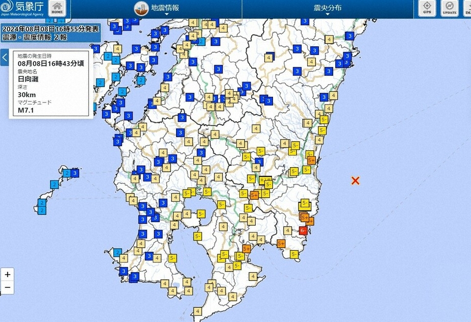Viewport: 471px width, 322px height.
Task: Click the GPS location icon
Action: click(427, 8)
